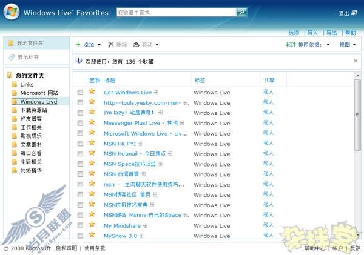Click the folder icon beside 网络精华
The image size is (364, 255).
15,170
